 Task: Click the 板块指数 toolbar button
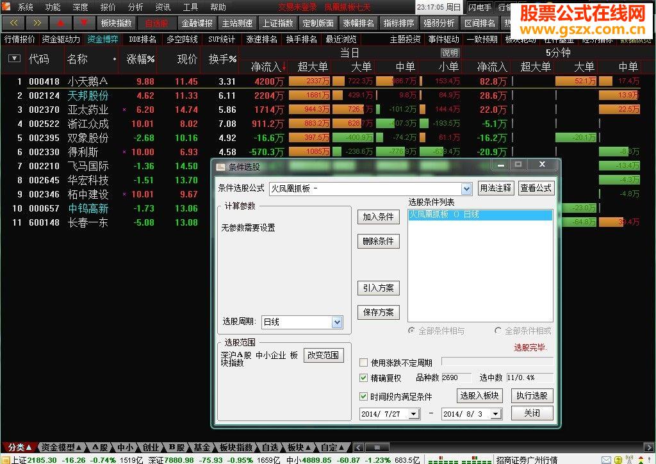pos(116,23)
